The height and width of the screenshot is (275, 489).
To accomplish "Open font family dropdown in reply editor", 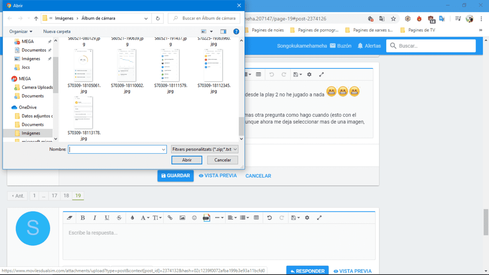I will [145, 218].
